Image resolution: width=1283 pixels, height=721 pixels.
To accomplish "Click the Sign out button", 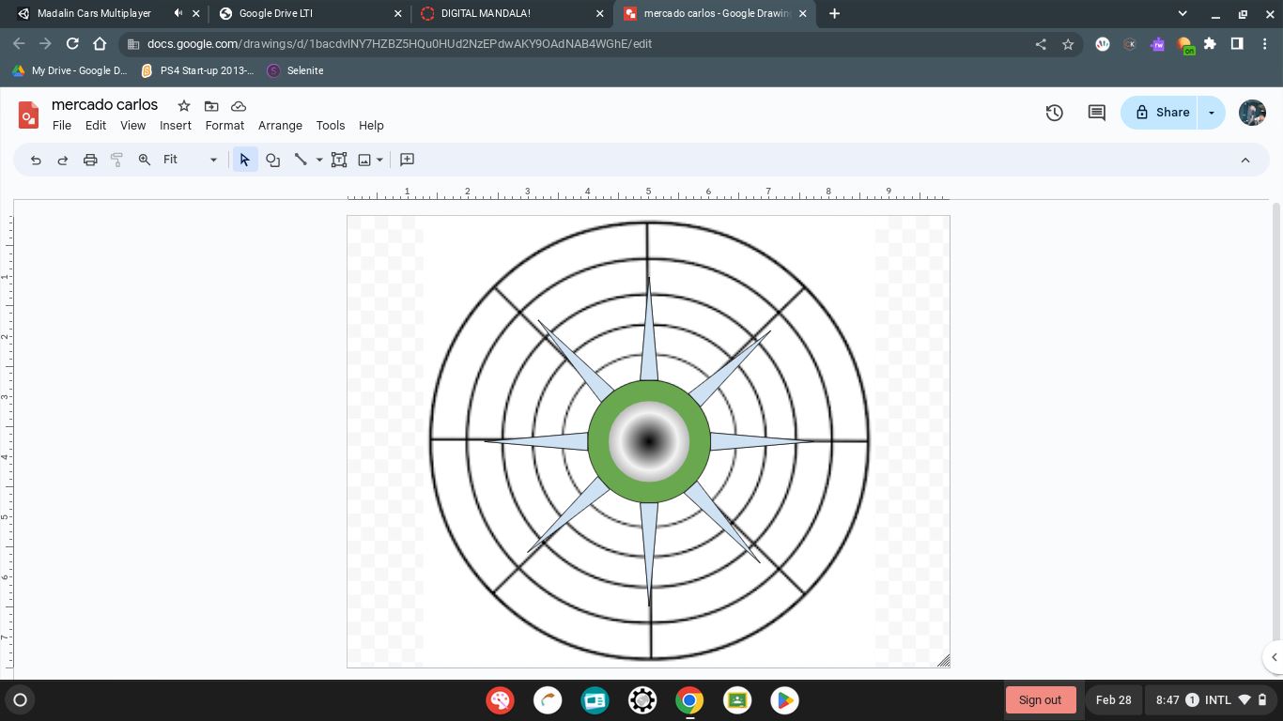I will 1040,700.
